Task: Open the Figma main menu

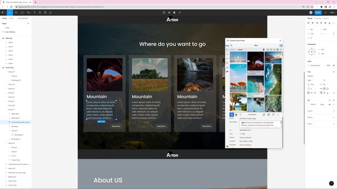Action: pos(3,13)
